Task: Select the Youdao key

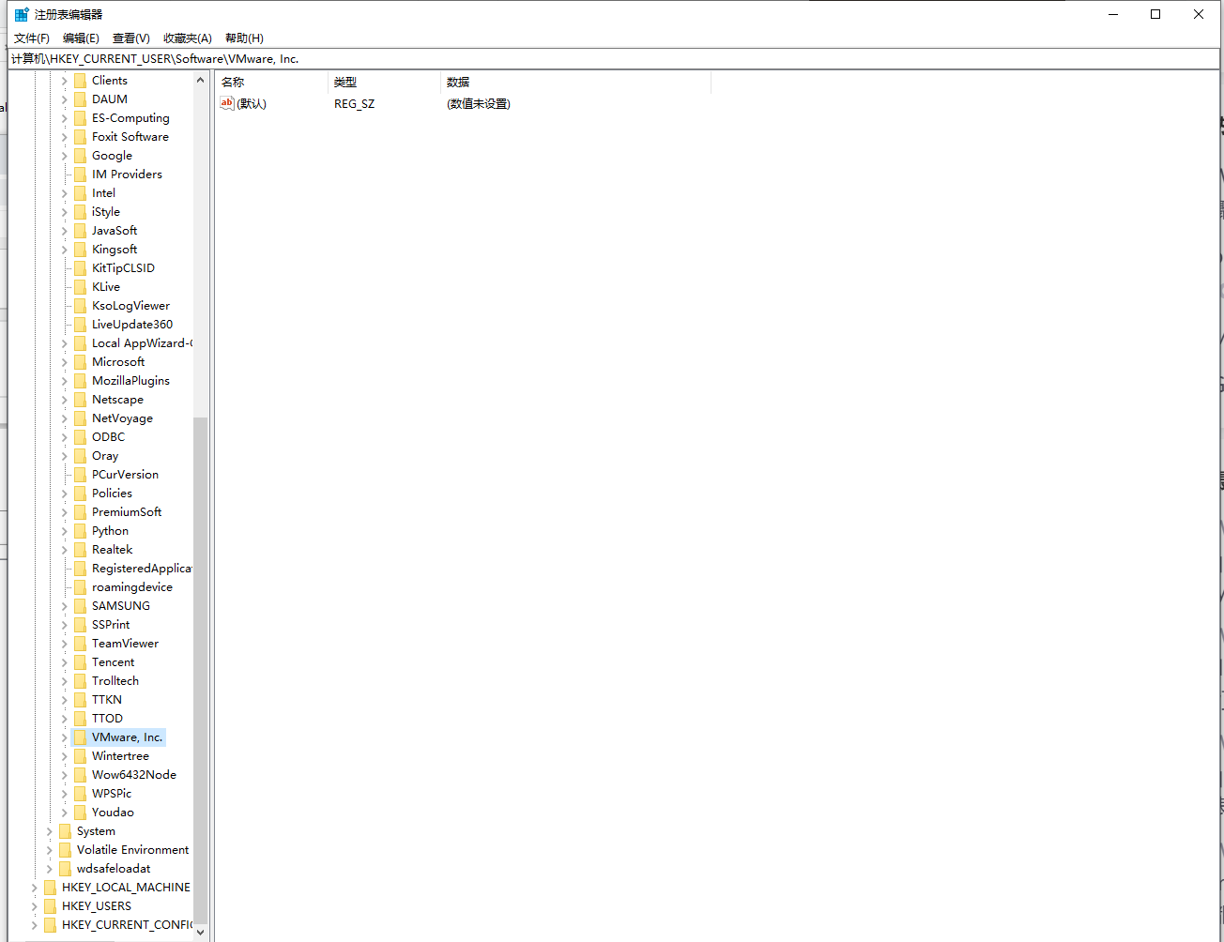Action: coord(113,813)
